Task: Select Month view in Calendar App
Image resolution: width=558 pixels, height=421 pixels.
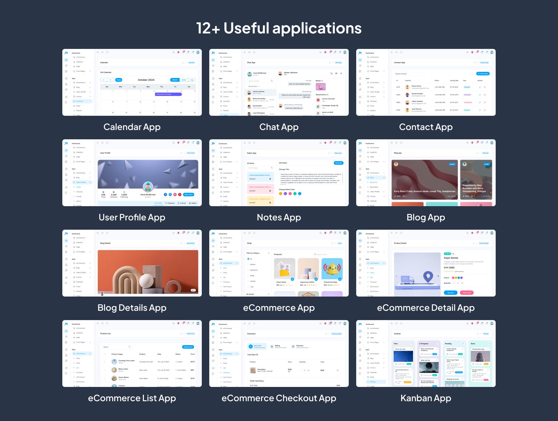Action: pos(175,80)
